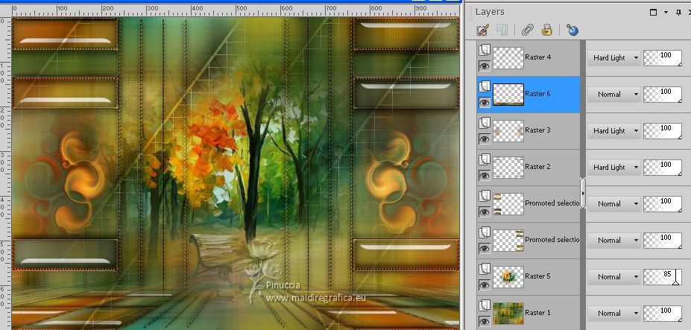
Task: Hide the Promoted selection layer just above Raster 5
Action: (x=485, y=249)
